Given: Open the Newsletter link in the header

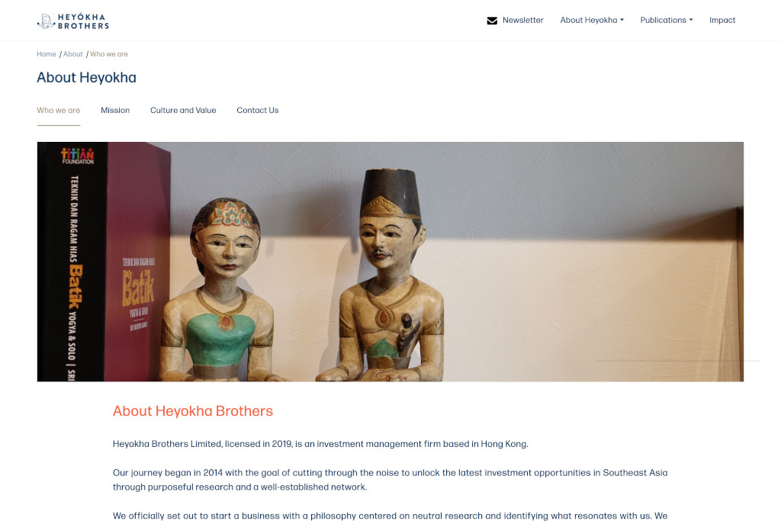Looking at the screenshot, I should click(522, 21).
